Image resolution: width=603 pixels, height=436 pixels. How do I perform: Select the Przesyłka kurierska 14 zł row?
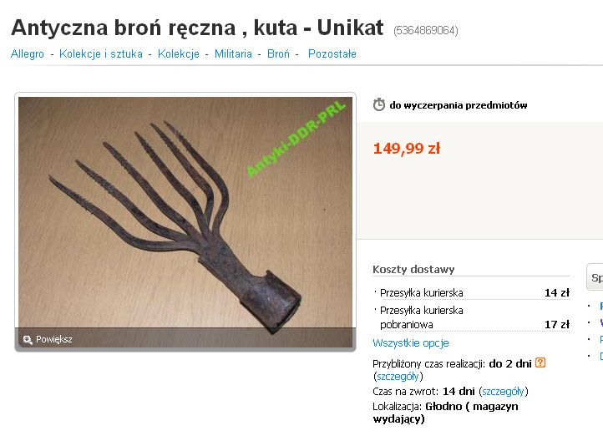[472, 292]
